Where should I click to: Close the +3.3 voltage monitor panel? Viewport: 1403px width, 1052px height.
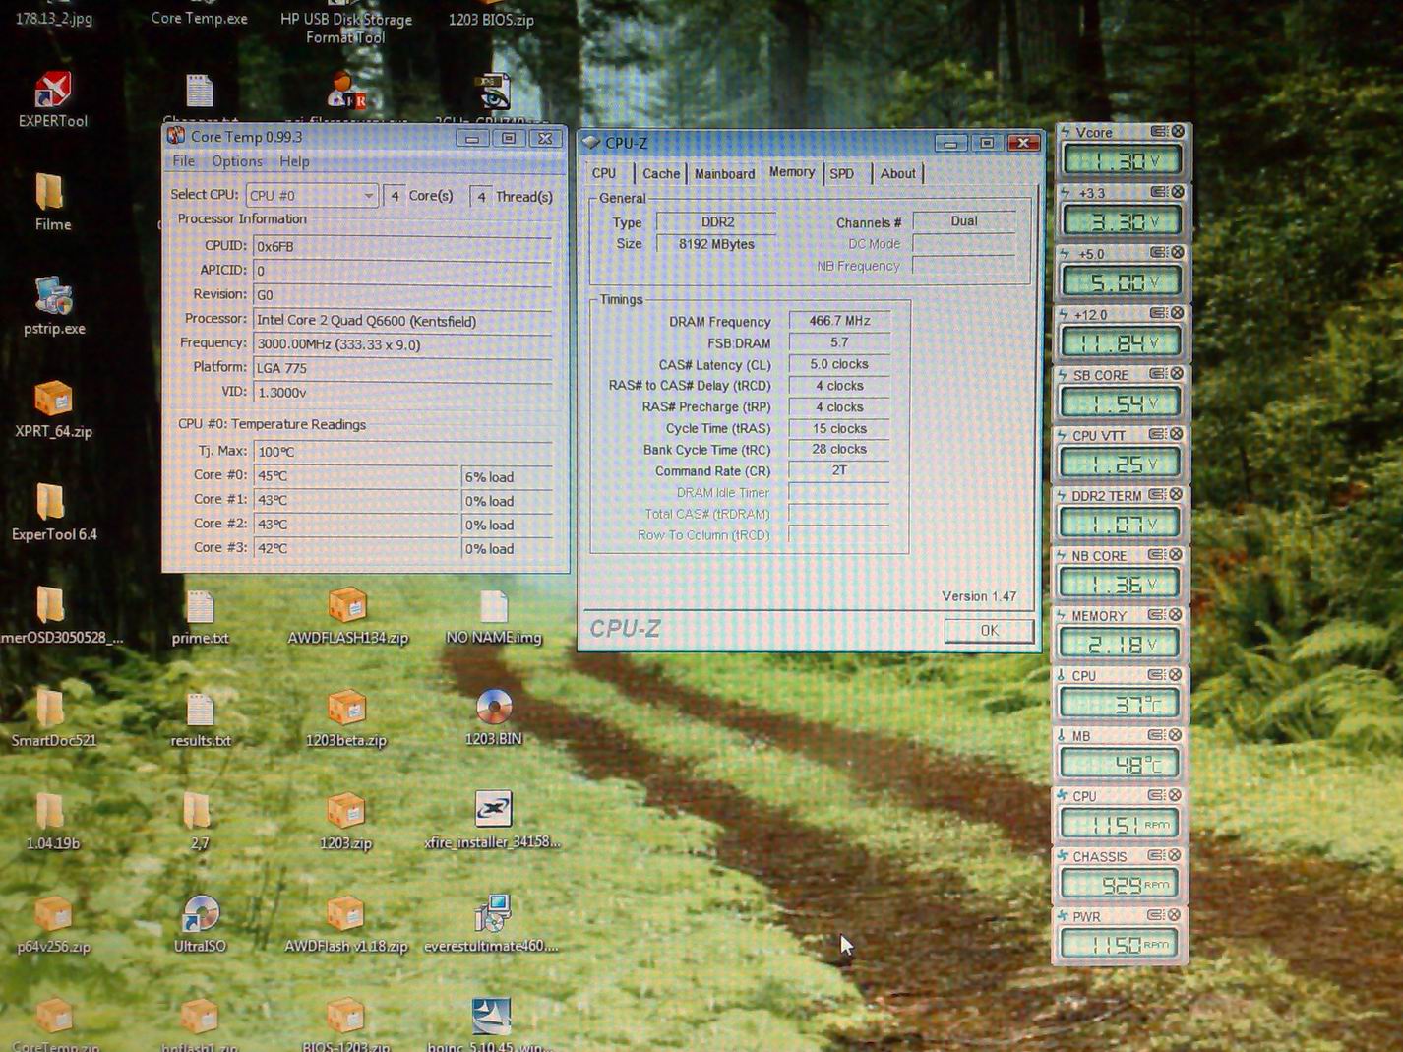1178,192
